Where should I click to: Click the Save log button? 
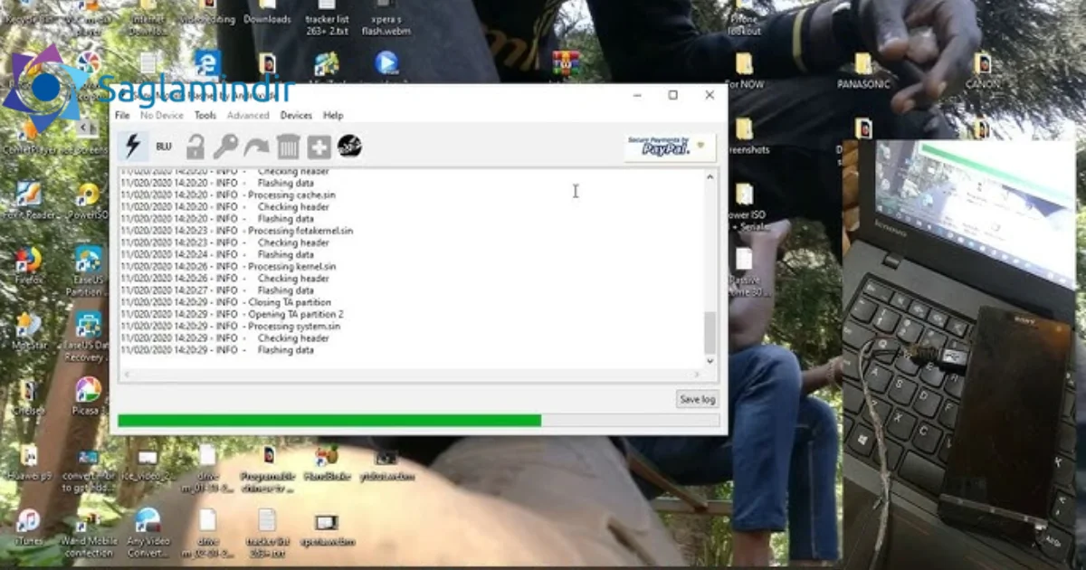pos(698,399)
